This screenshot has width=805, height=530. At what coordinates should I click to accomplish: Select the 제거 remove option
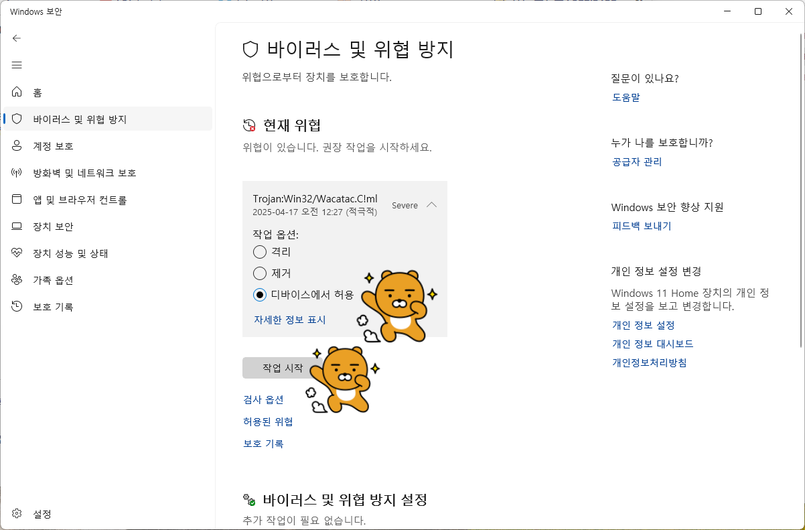(260, 273)
